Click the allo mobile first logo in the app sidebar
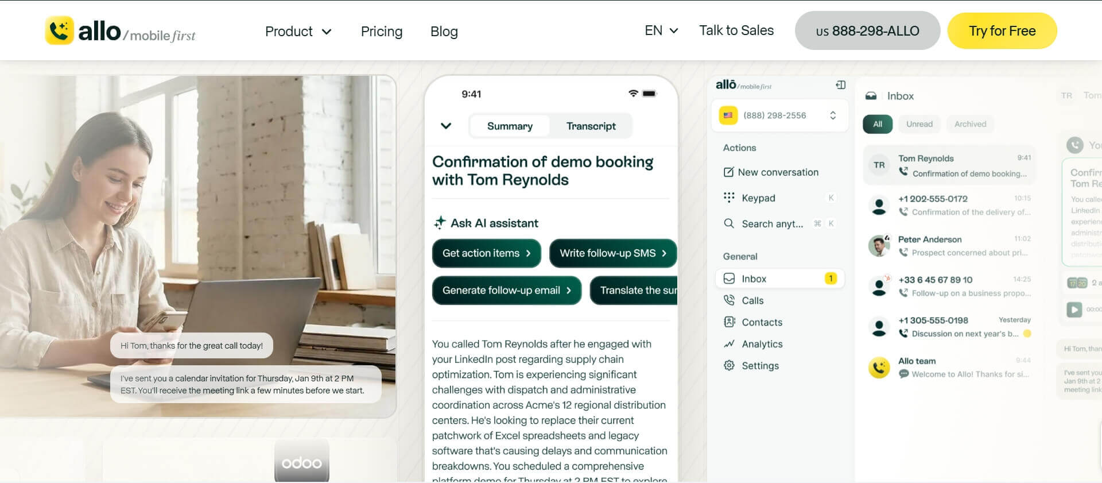1102x483 pixels. [743, 85]
